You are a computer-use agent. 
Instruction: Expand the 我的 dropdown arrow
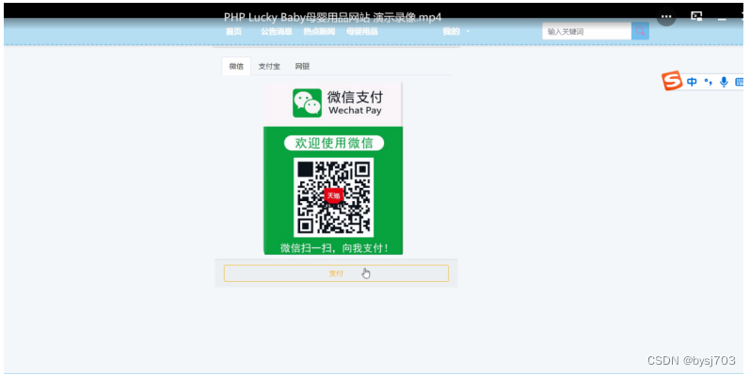click(x=468, y=32)
